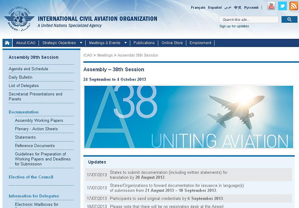
Task: Click the search magnifier button
Action: point(289,19)
